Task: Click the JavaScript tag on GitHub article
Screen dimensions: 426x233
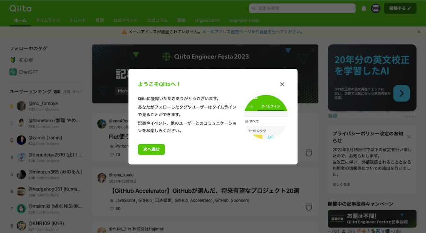Action: [125, 201]
